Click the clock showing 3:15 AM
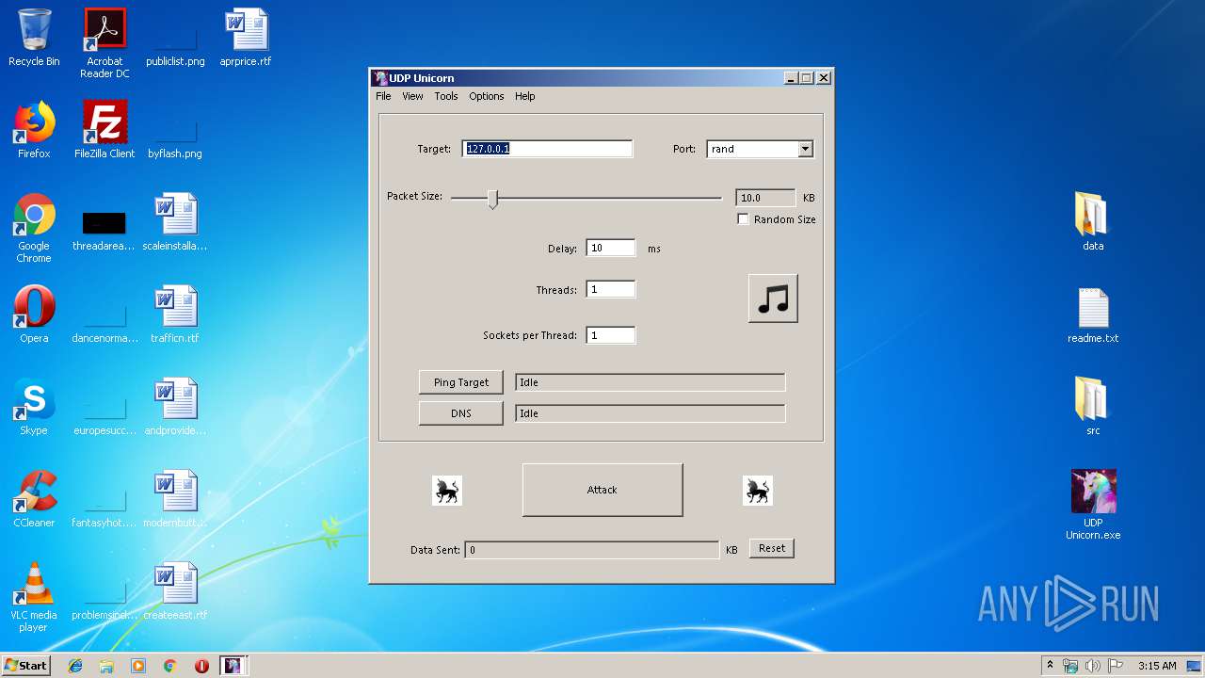The height and width of the screenshot is (678, 1205). coord(1157,666)
